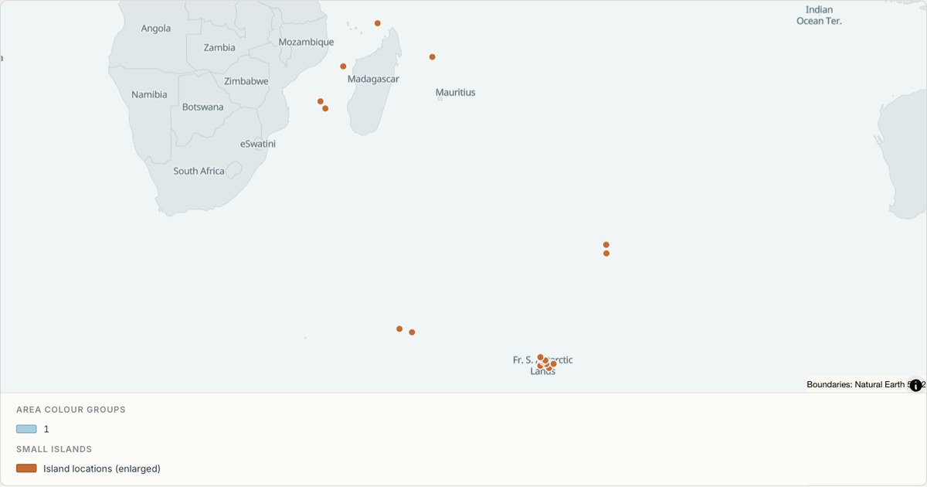The image size is (927, 487).
Task: Click the AREA COLOUR GROUPS legend heading
Action: point(71,410)
